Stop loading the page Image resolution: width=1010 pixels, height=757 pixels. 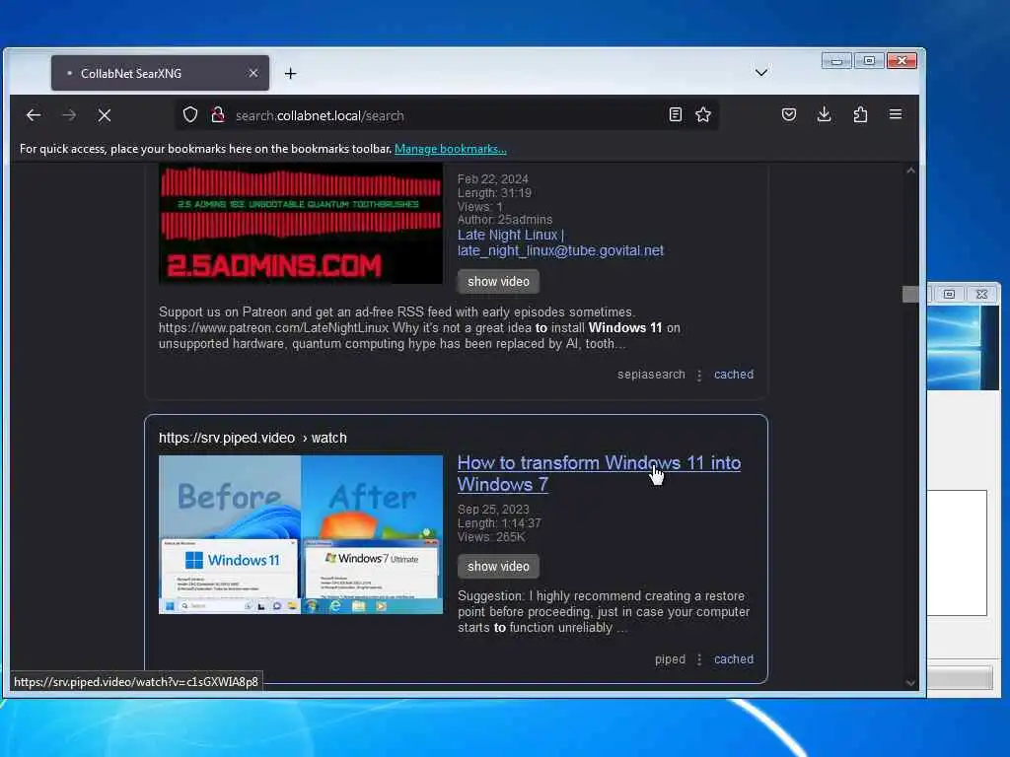pos(105,115)
